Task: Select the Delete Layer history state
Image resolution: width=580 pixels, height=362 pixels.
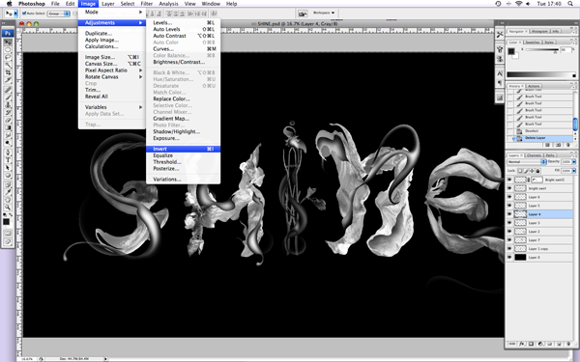Action: (543, 138)
